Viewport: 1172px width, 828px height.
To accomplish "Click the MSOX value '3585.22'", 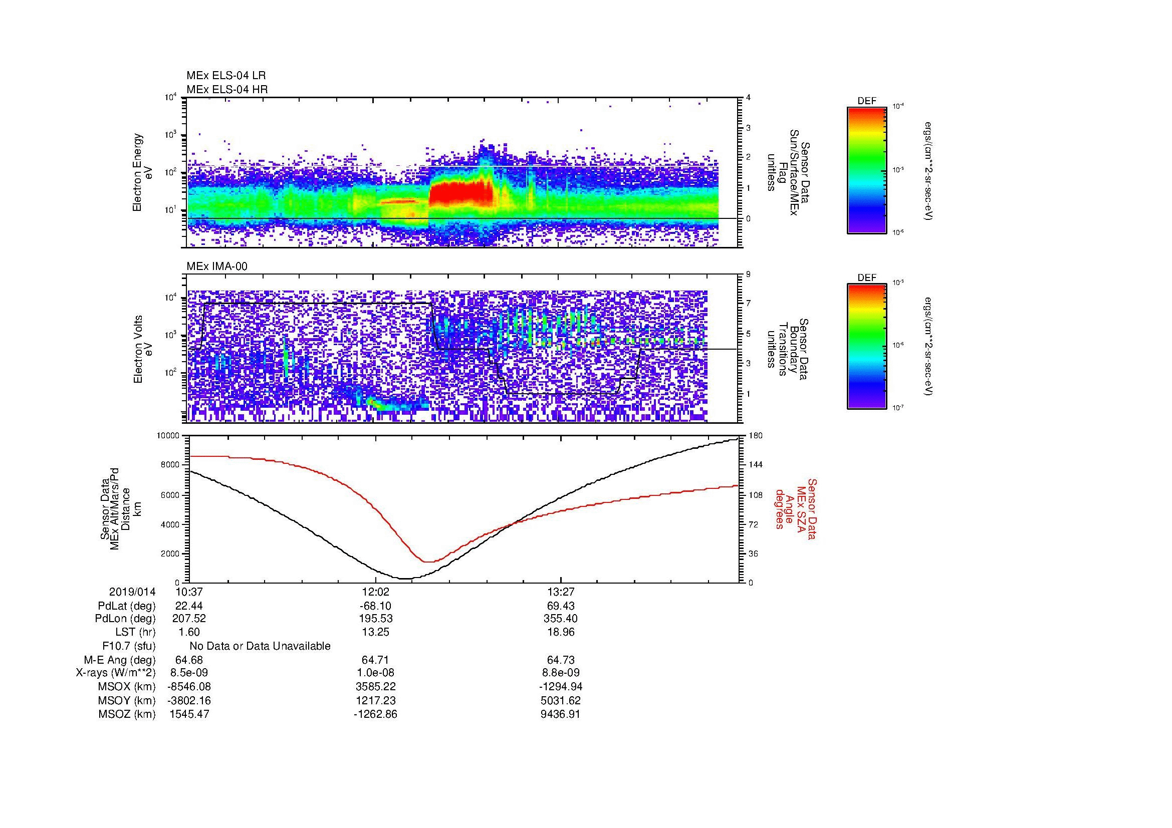I will tap(375, 687).
